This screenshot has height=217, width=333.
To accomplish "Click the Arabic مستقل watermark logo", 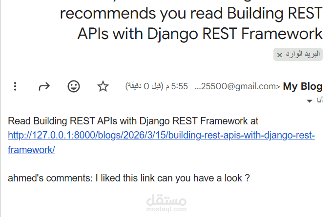I will point(166,200).
